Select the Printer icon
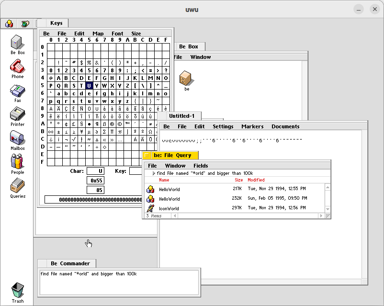 [17, 114]
